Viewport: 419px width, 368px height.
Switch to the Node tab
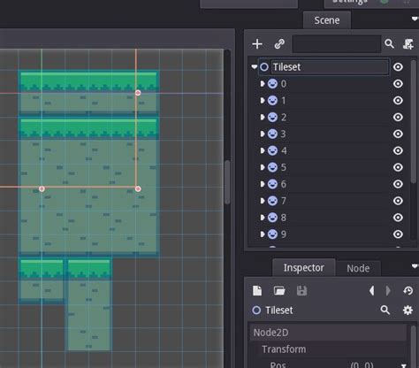[x=358, y=268]
